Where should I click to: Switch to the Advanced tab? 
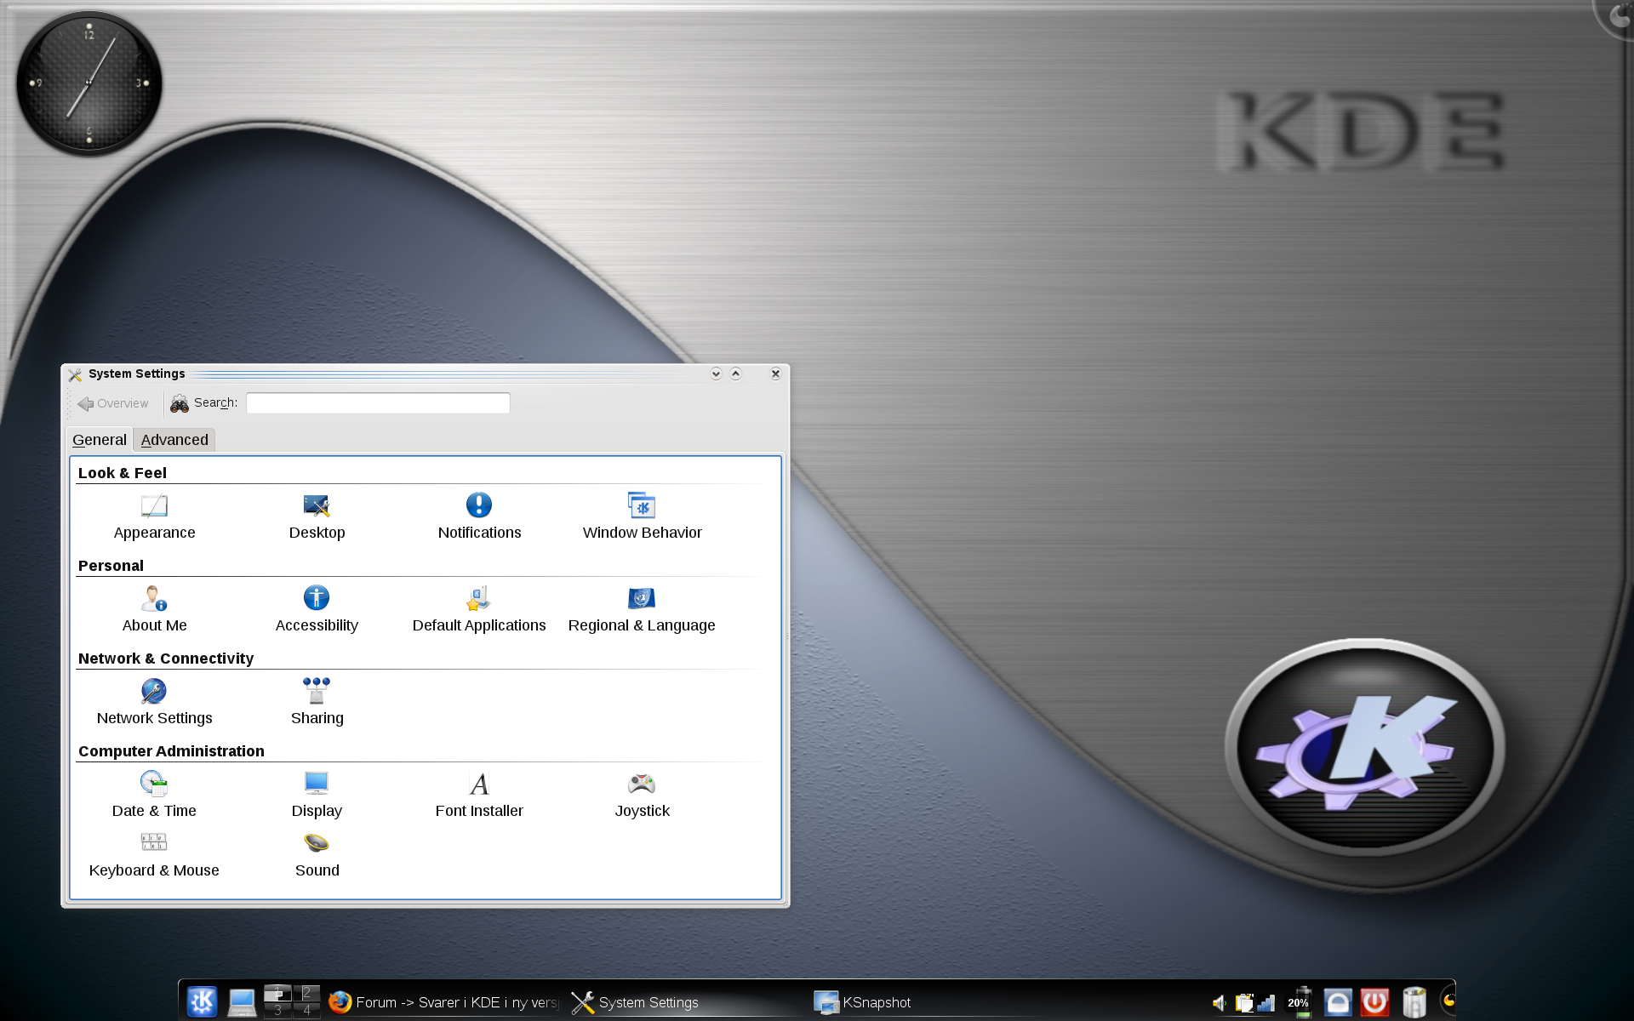click(174, 440)
